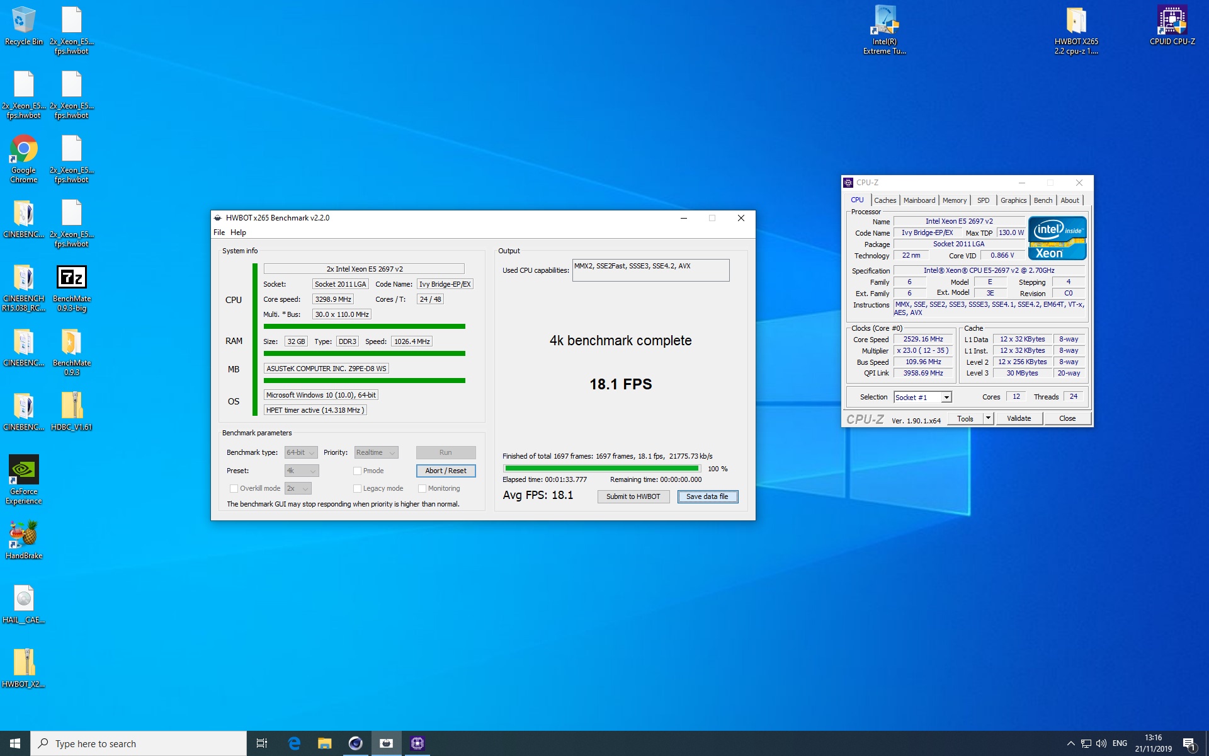Click the taskbar clock showing 13:16
This screenshot has height=756, width=1209.
(1153, 743)
